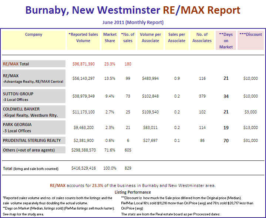
Task: Click the $38,979,349 volume cell
Action: coord(84,96)
